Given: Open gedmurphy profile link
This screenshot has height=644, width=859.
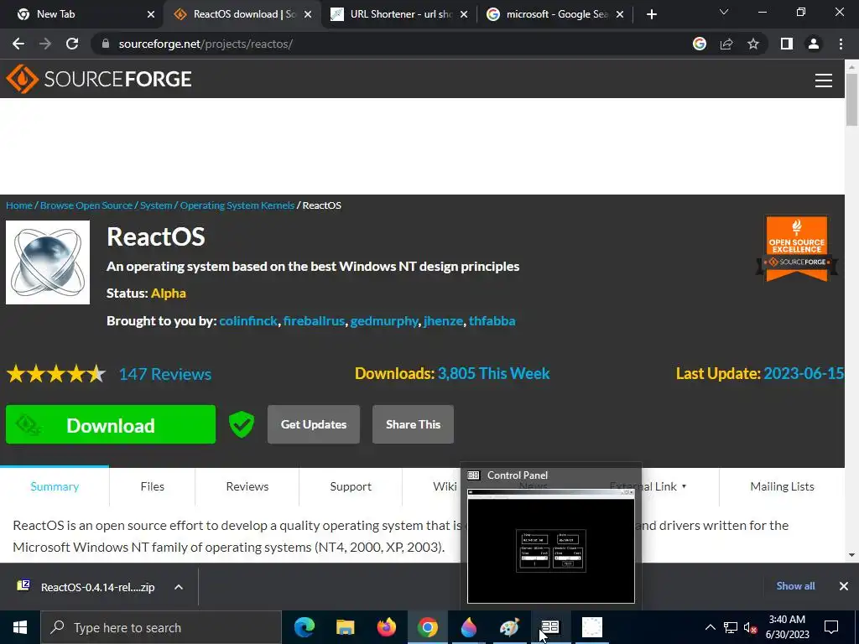Looking at the screenshot, I should [x=384, y=321].
